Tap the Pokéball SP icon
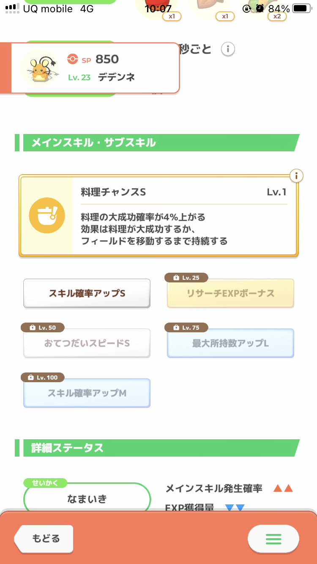 click(x=73, y=60)
